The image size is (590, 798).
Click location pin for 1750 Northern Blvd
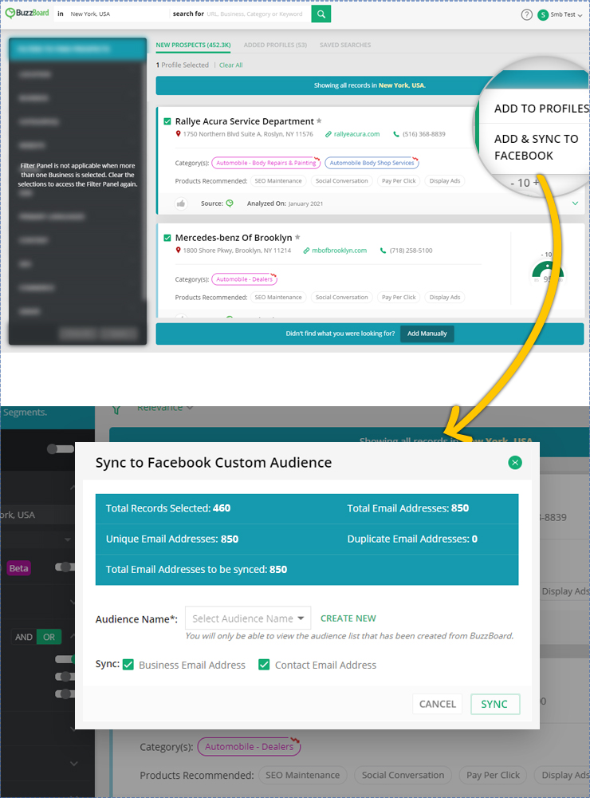tap(178, 134)
